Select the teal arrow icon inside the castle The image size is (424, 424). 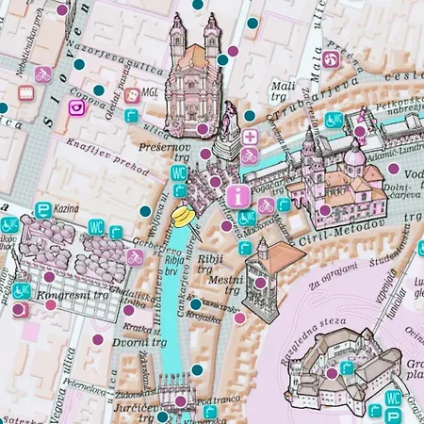click(347, 367)
